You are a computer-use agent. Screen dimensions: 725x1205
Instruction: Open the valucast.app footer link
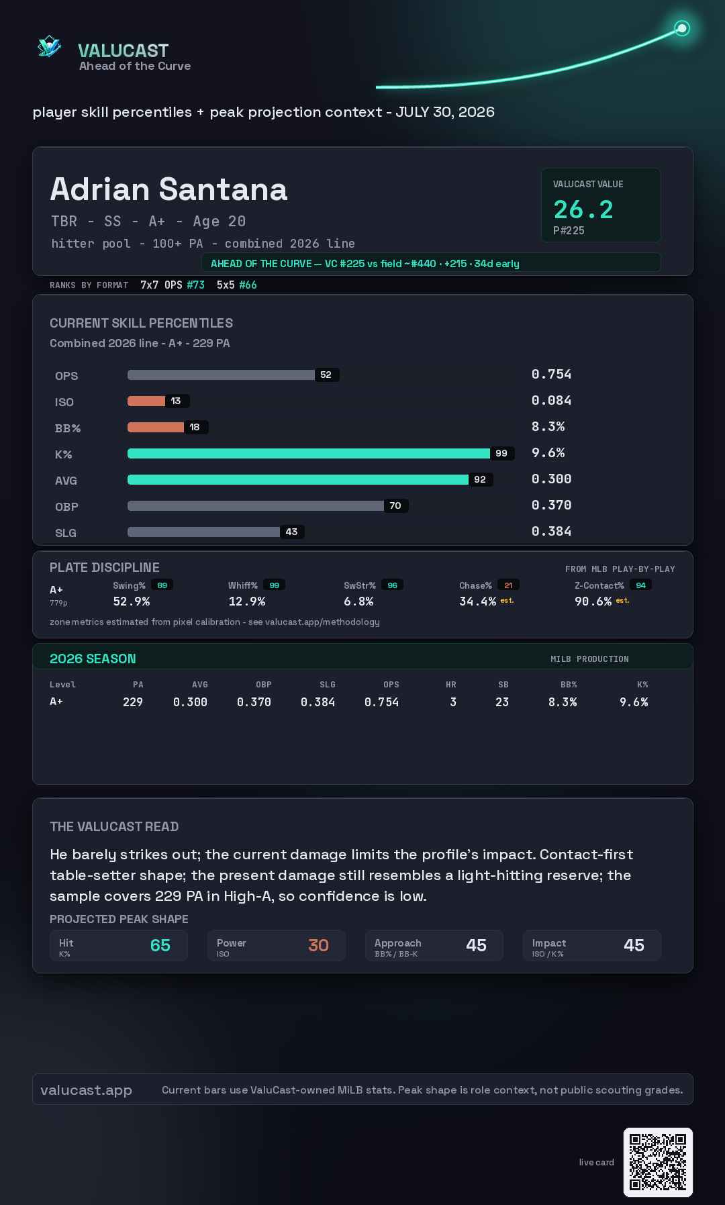pyautogui.click(x=87, y=1090)
